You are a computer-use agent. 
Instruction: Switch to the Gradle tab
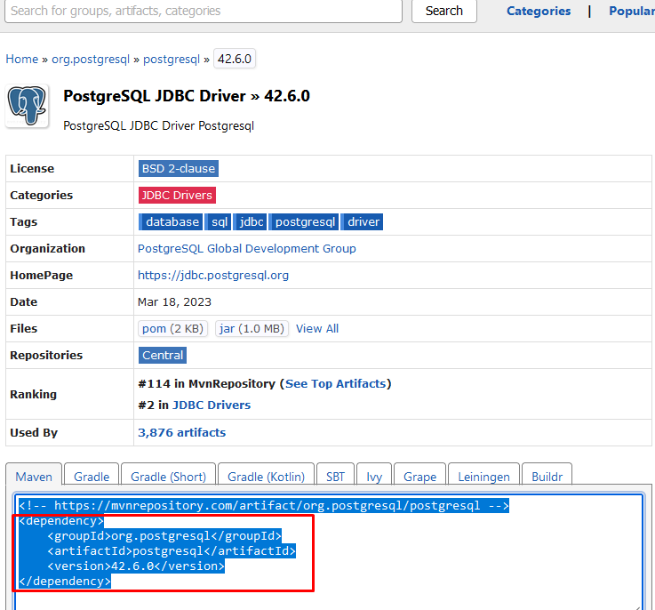coord(92,477)
